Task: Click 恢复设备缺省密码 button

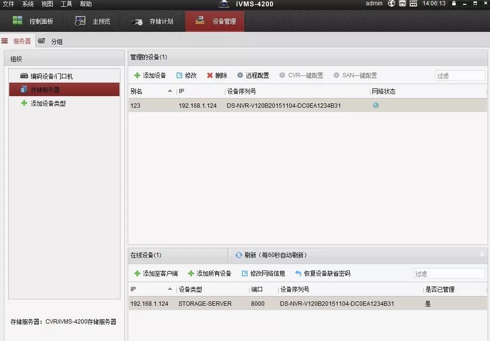Action: click(x=323, y=273)
